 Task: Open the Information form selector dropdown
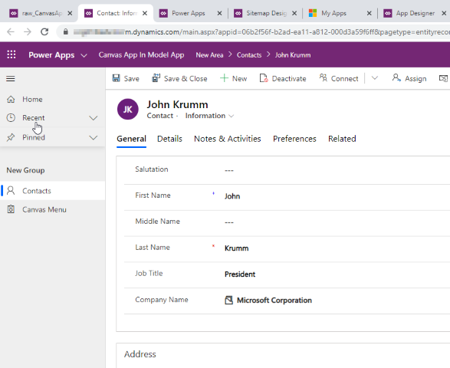(210, 116)
